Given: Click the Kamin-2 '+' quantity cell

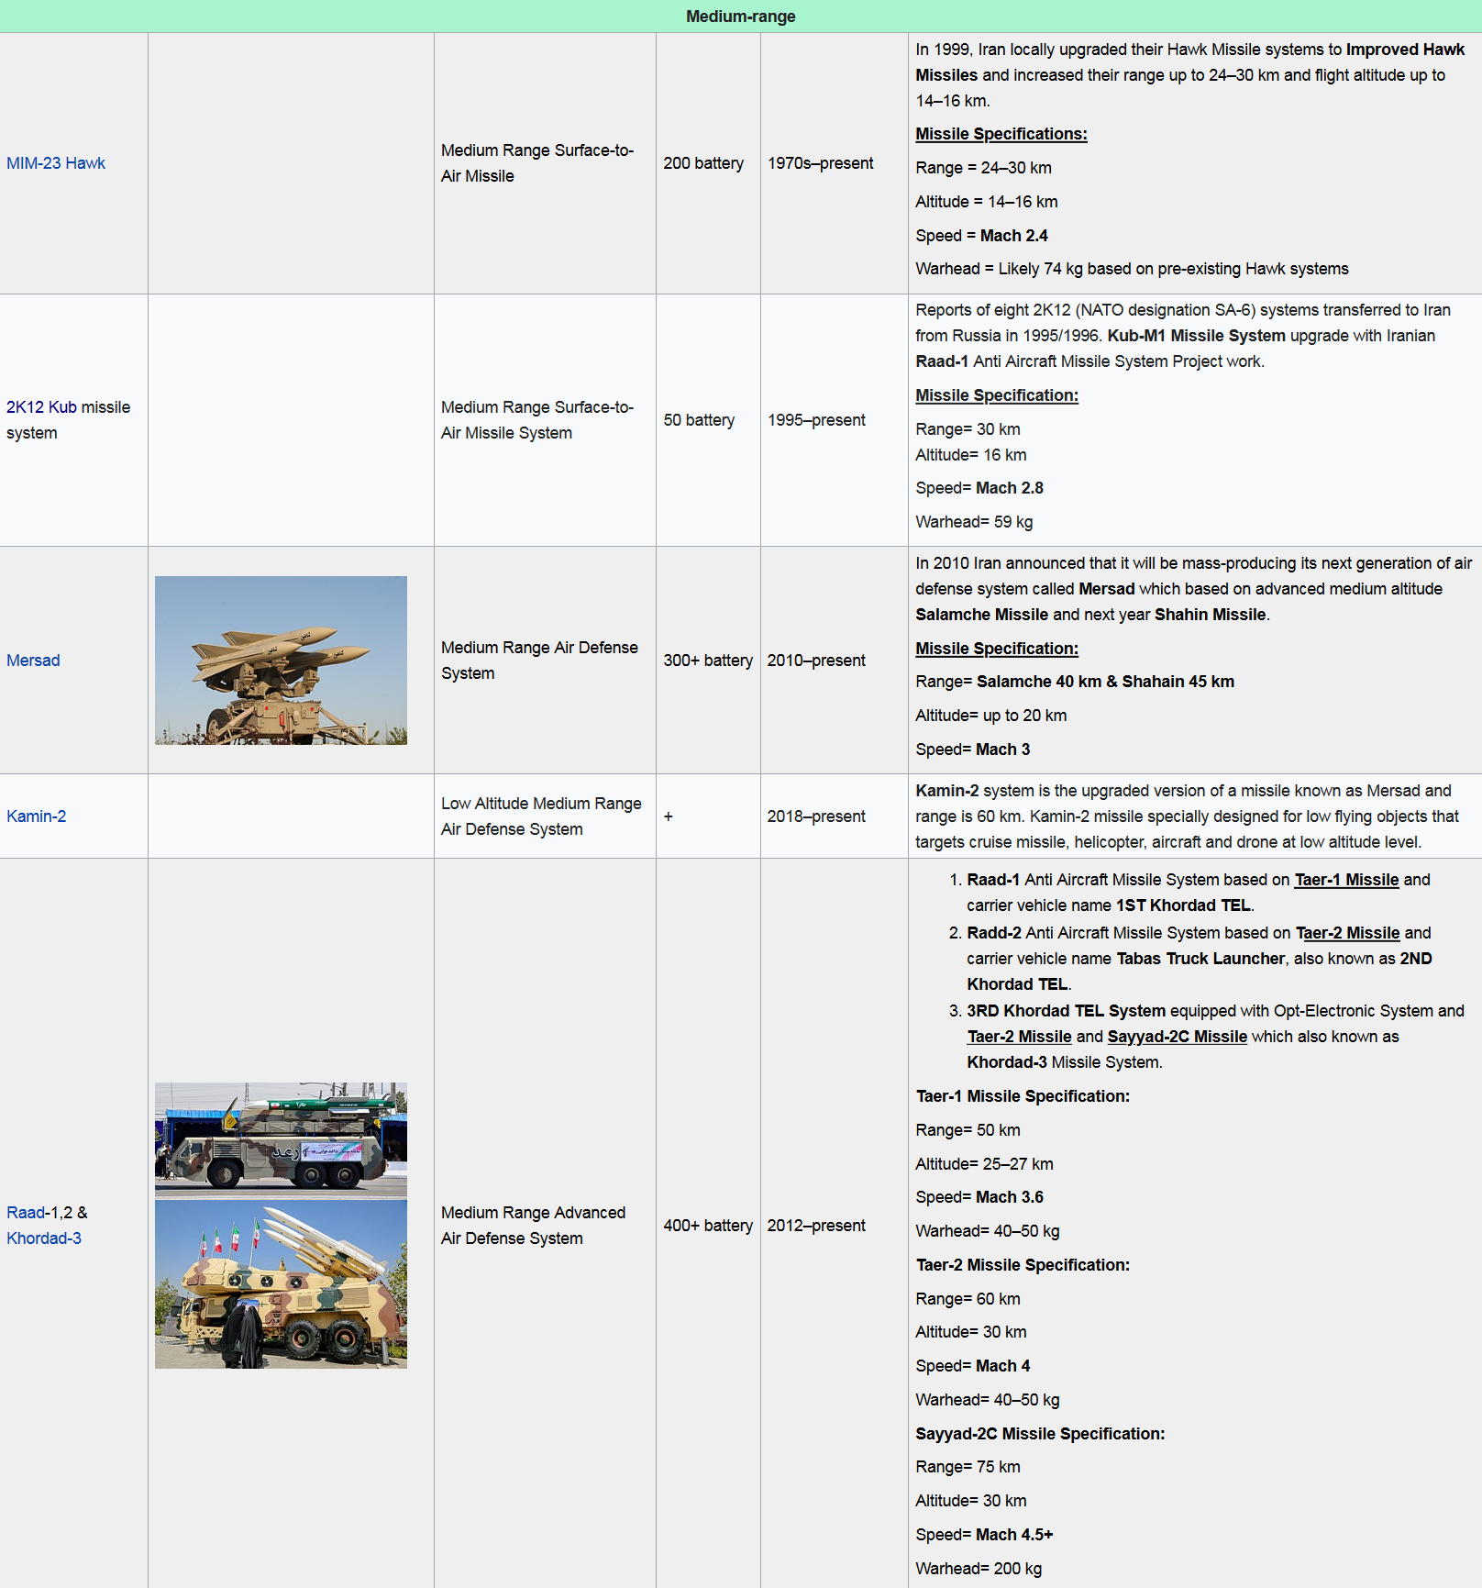Looking at the screenshot, I should tap(708, 816).
